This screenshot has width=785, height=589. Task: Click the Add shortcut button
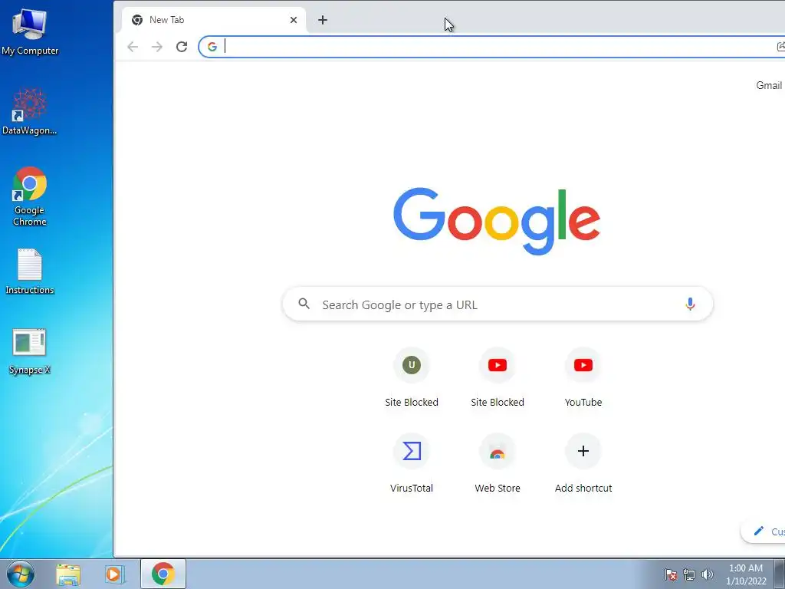pos(583,464)
